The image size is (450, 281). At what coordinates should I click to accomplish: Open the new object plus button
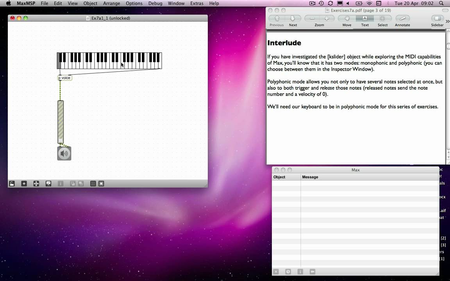coord(24,183)
